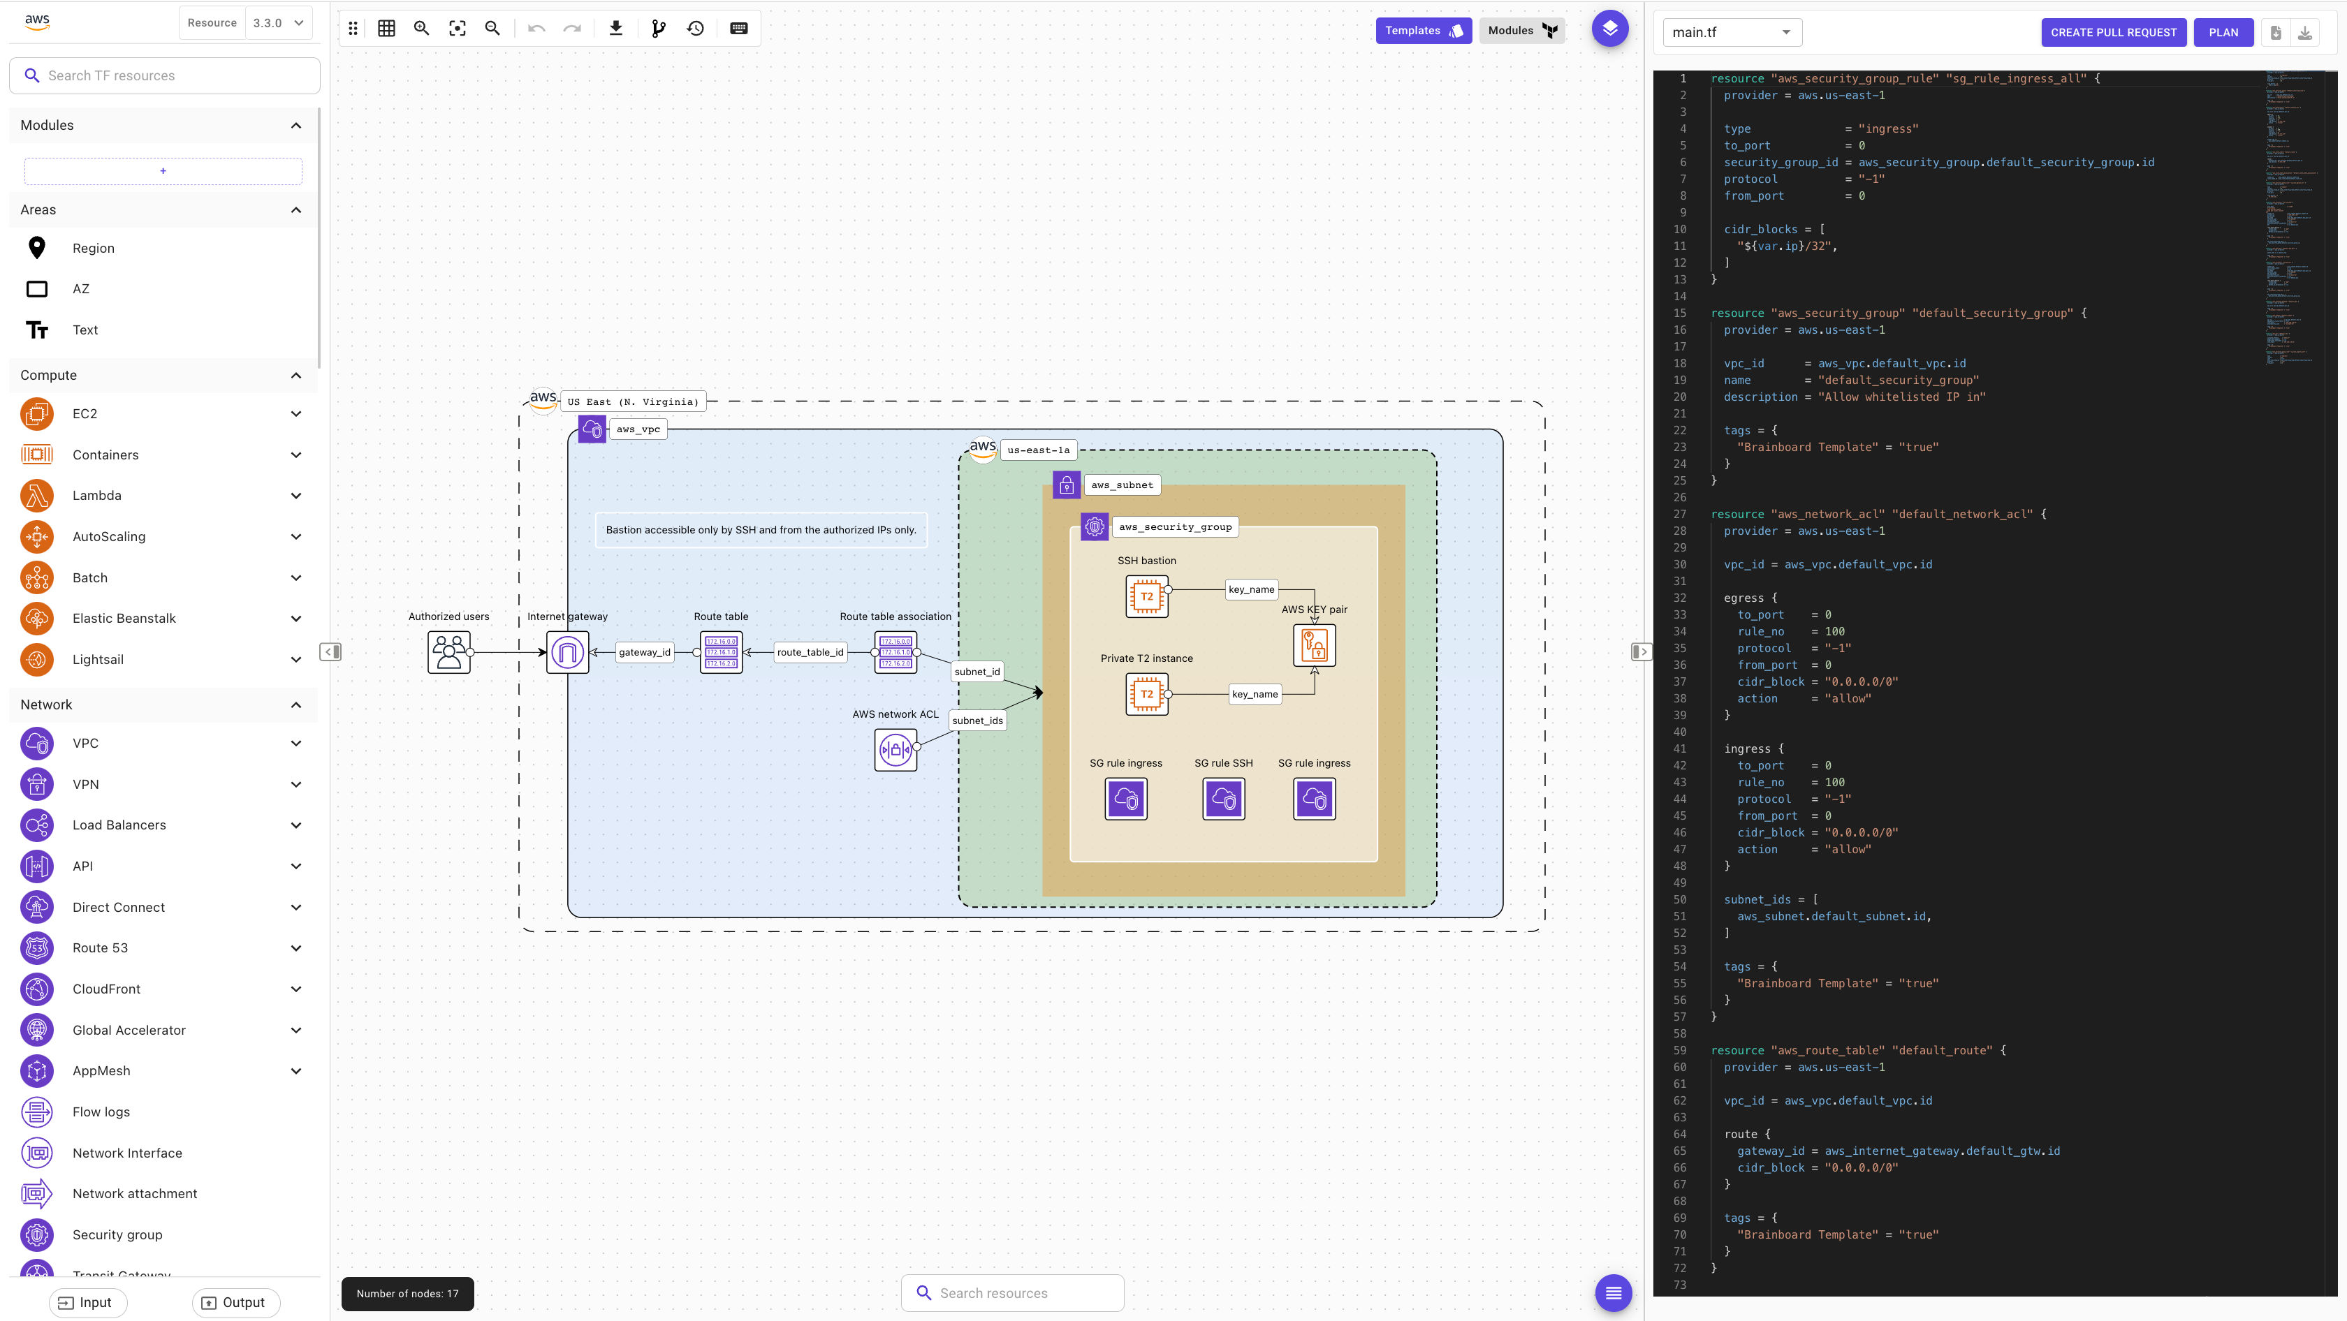This screenshot has width=2347, height=1321.
Task: Open the main.tf file dropdown
Action: [1733, 32]
